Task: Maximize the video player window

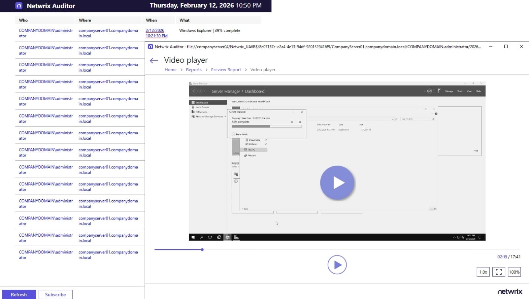Action: [506, 47]
